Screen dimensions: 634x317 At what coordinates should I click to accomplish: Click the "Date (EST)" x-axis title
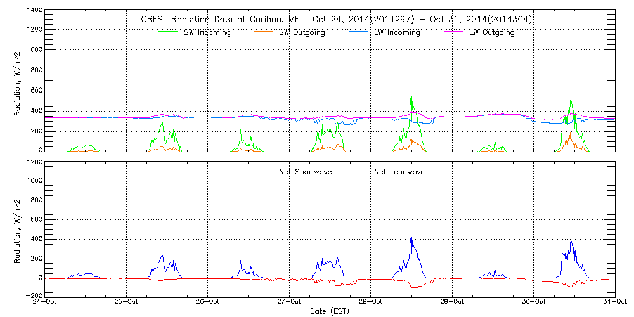(330, 311)
